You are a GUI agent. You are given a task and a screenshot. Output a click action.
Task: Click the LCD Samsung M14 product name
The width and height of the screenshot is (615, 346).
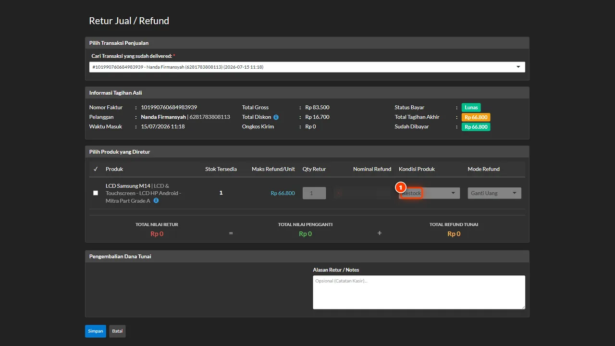128,185
